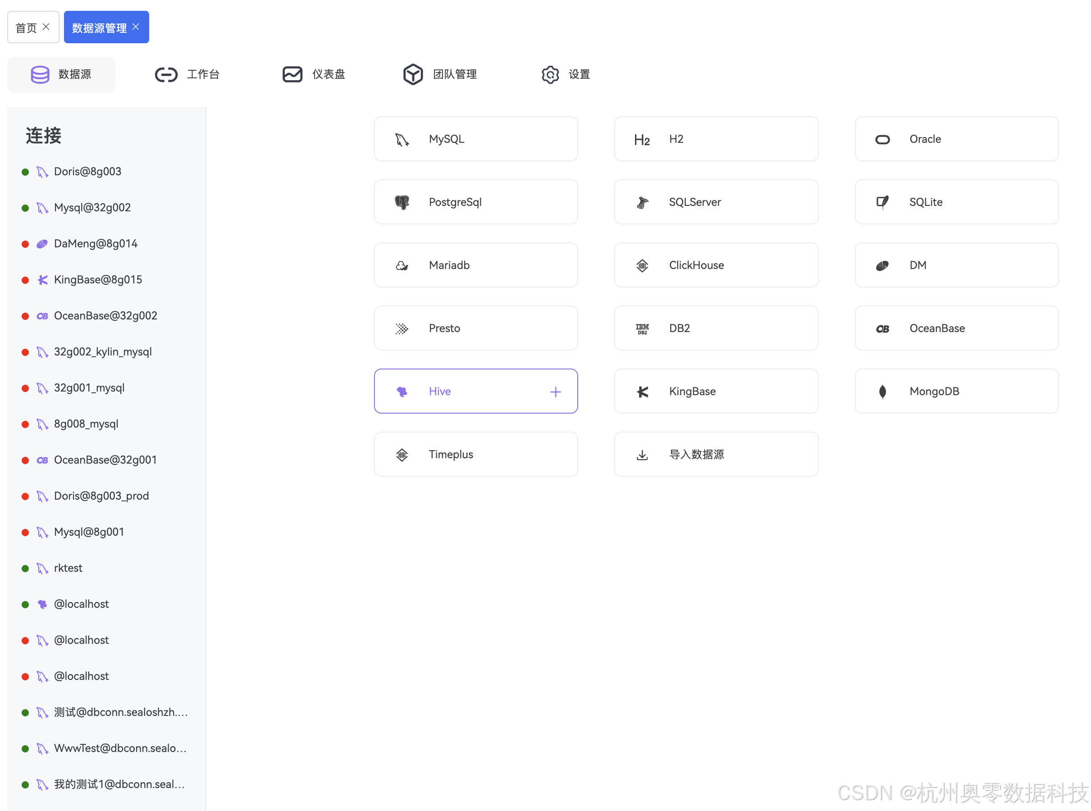Click the SQLServer logo icon
Screen dimensions: 1091x811
642,202
